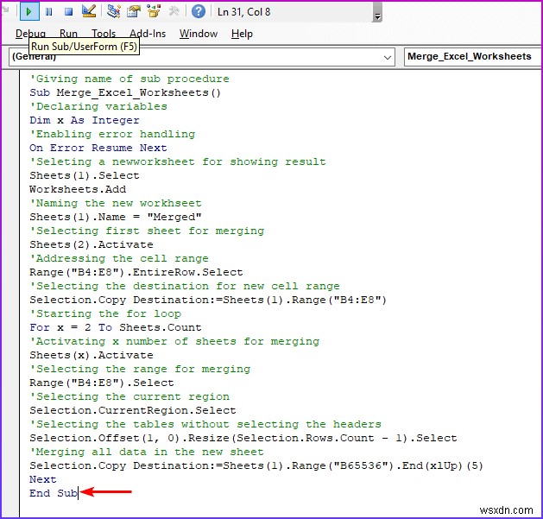The width and height of the screenshot is (543, 519).
Task: Click the Range("B4:E8").EntireRow.Select line
Action: [136, 272]
